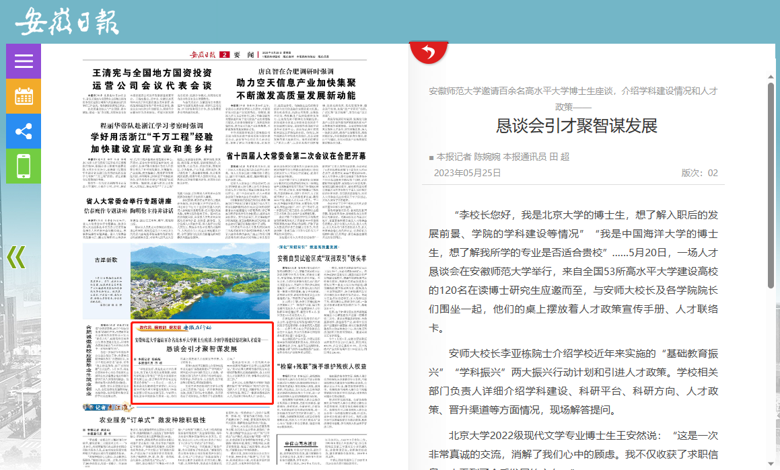The height and width of the screenshot is (470, 780).
Task: Click the 安徽日报 logo in the header
Action: (67, 22)
